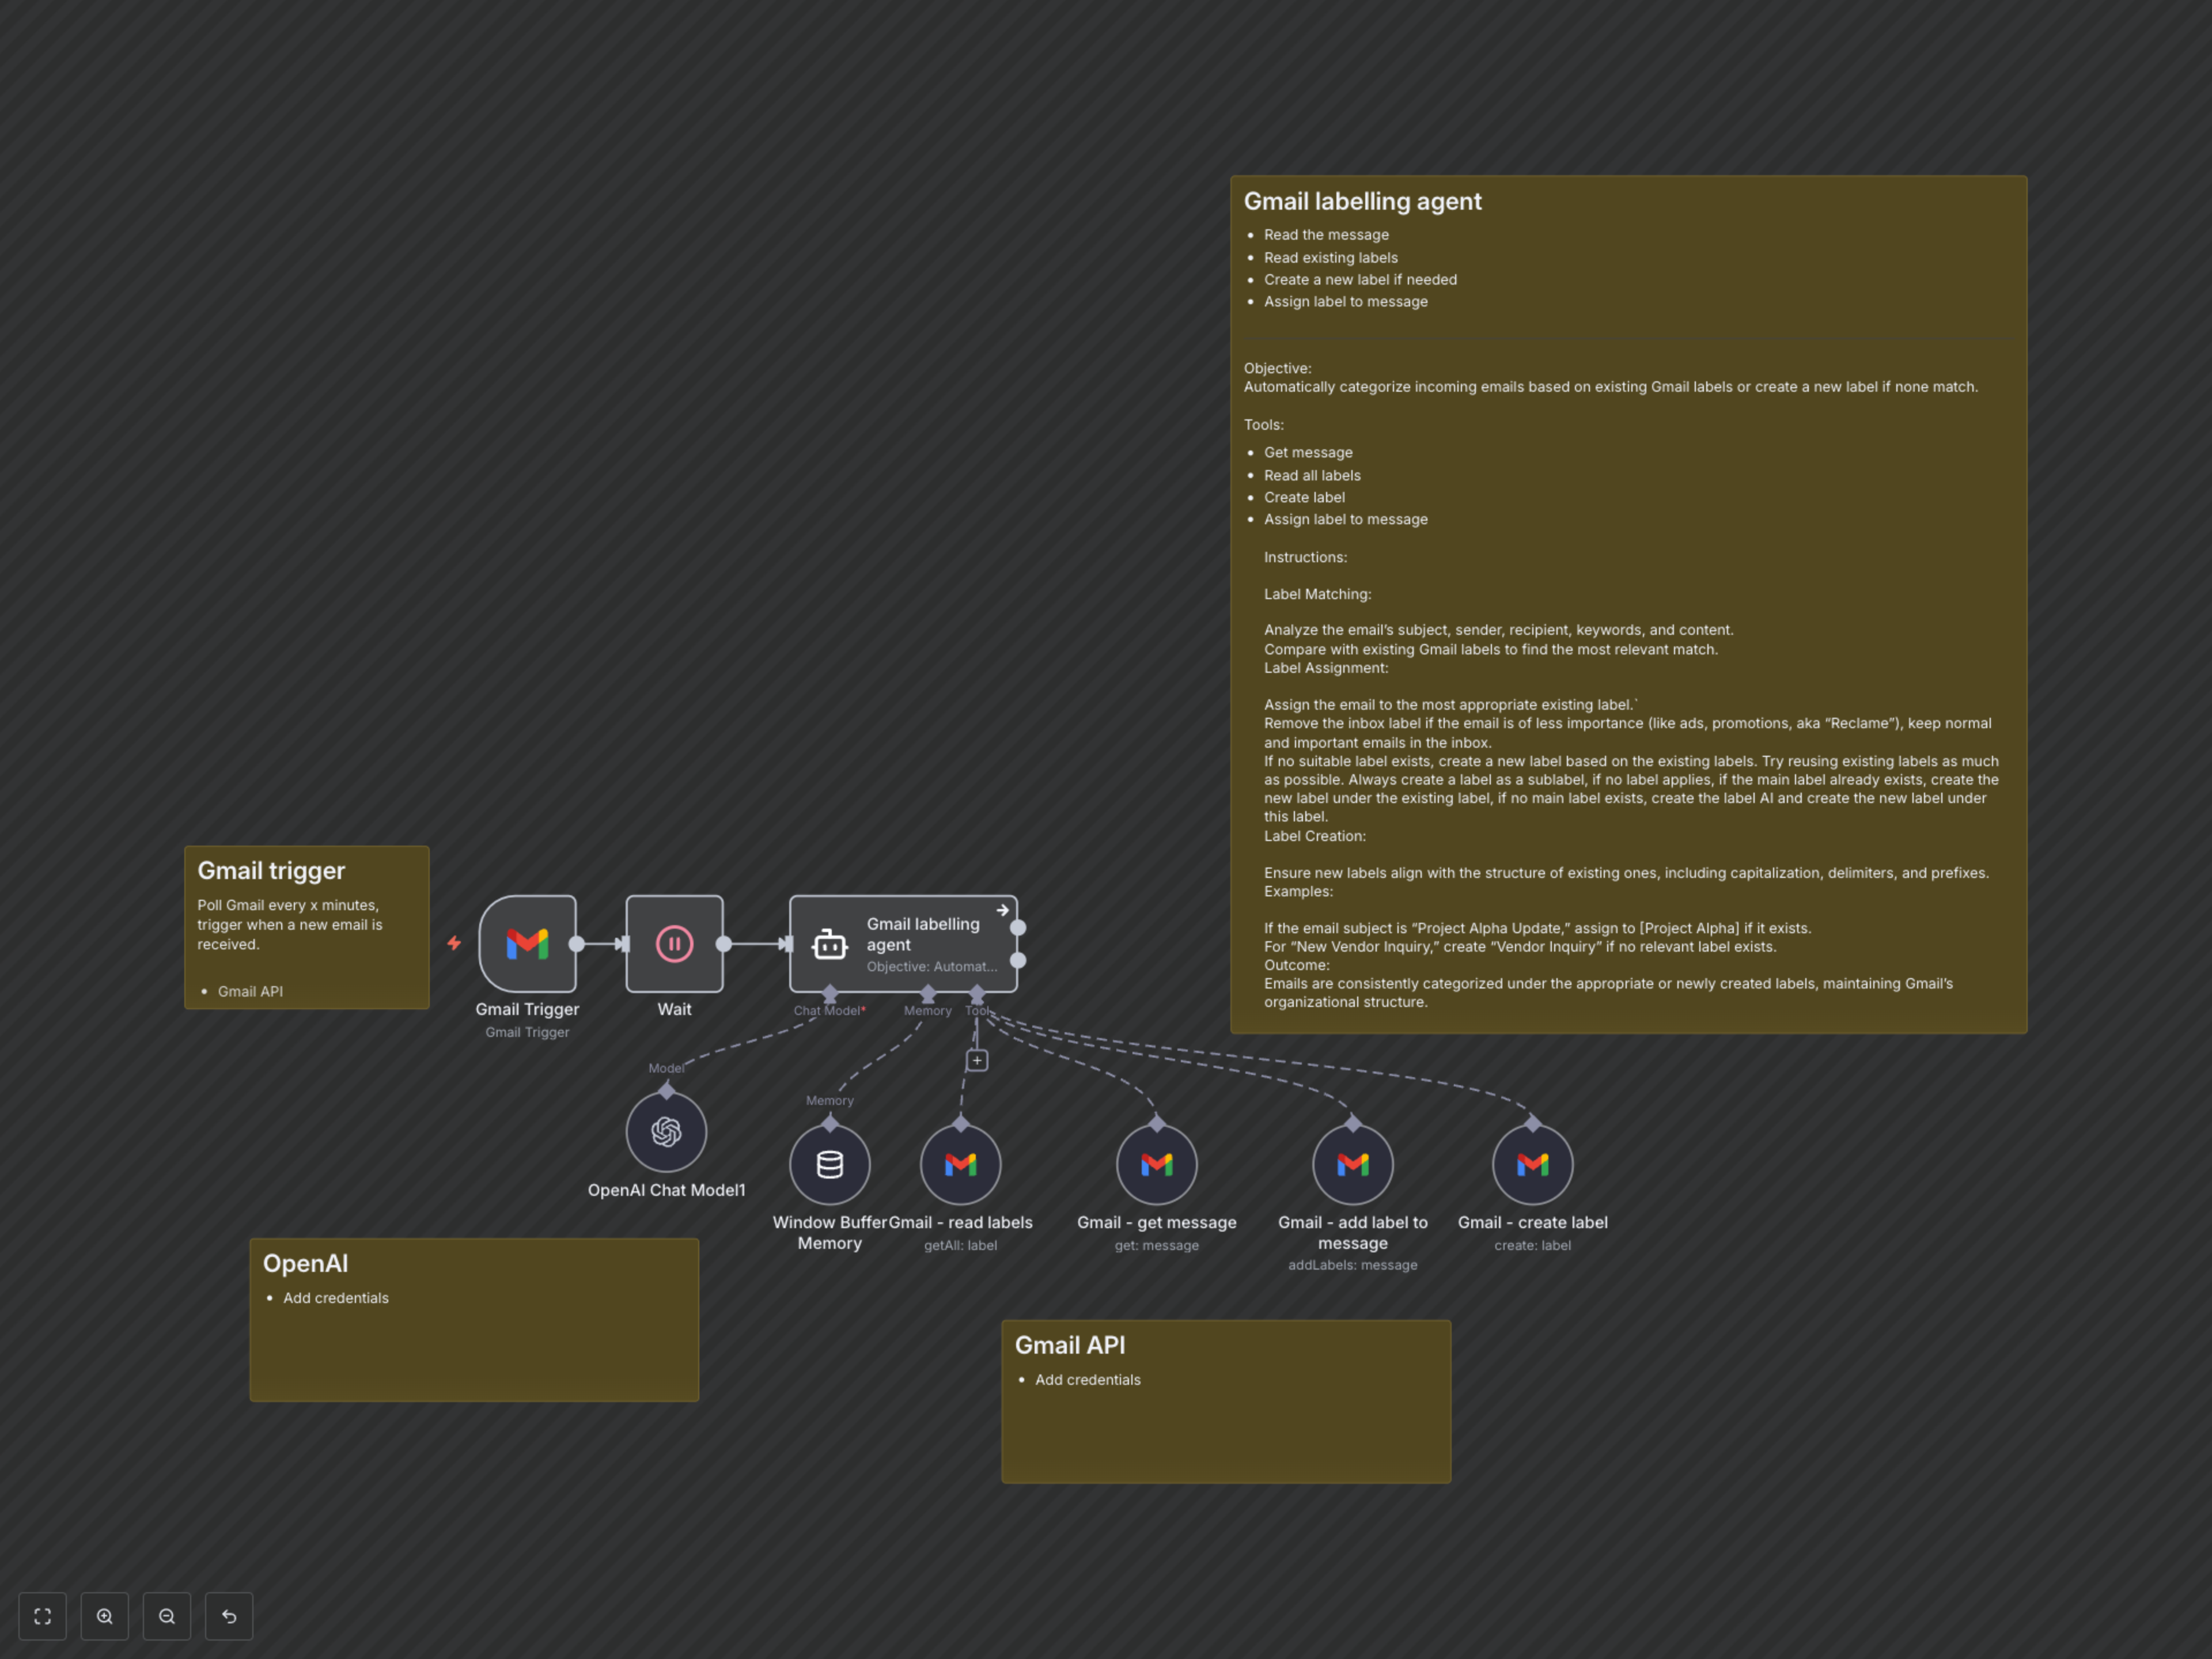Select the Gmail - get message node
Screen dimensions: 2212x1659
click(x=1156, y=1163)
